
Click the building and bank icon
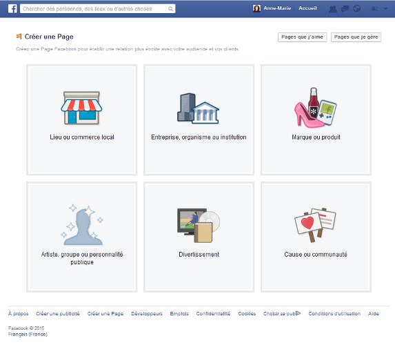tap(199, 108)
